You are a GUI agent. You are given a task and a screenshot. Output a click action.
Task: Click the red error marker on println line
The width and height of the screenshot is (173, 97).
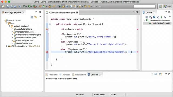pyautogui.click(x=47, y=52)
